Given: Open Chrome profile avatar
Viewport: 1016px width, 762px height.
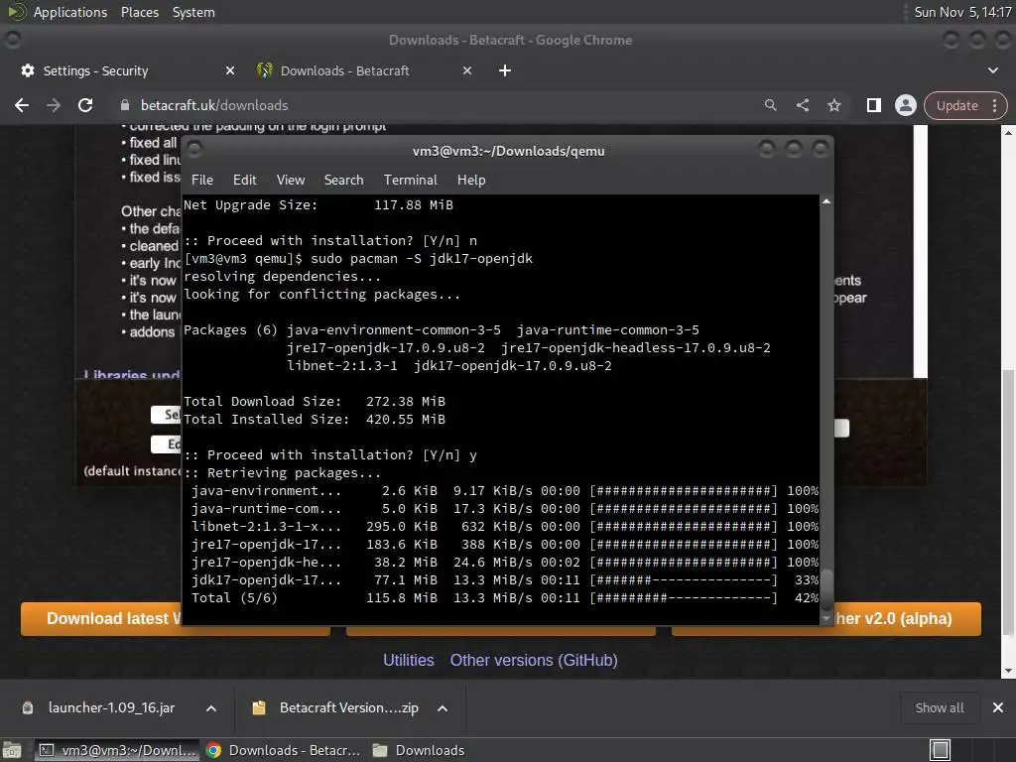Looking at the screenshot, I should [x=905, y=105].
